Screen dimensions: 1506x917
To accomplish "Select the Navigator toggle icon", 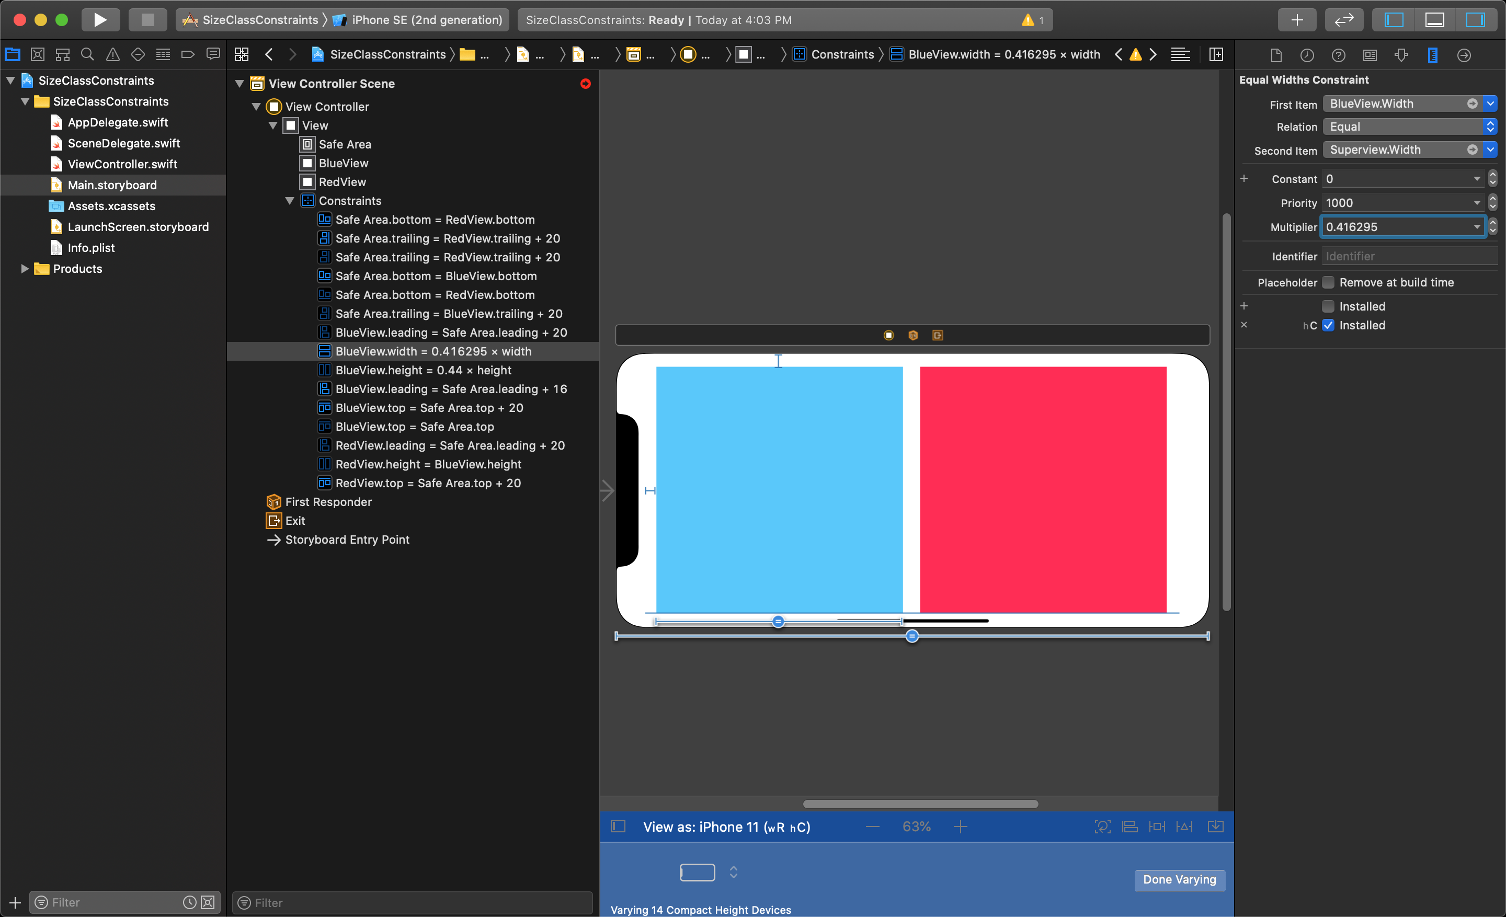I will [x=1398, y=19].
